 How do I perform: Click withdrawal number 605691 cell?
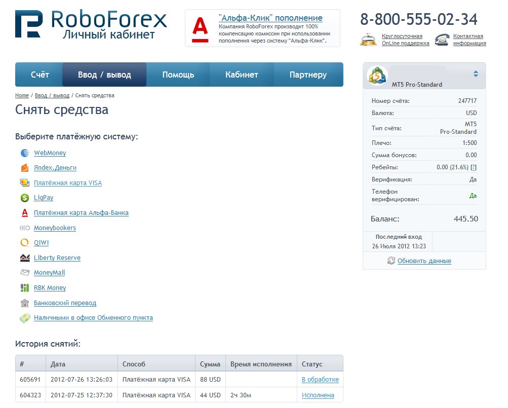pos(30,380)
